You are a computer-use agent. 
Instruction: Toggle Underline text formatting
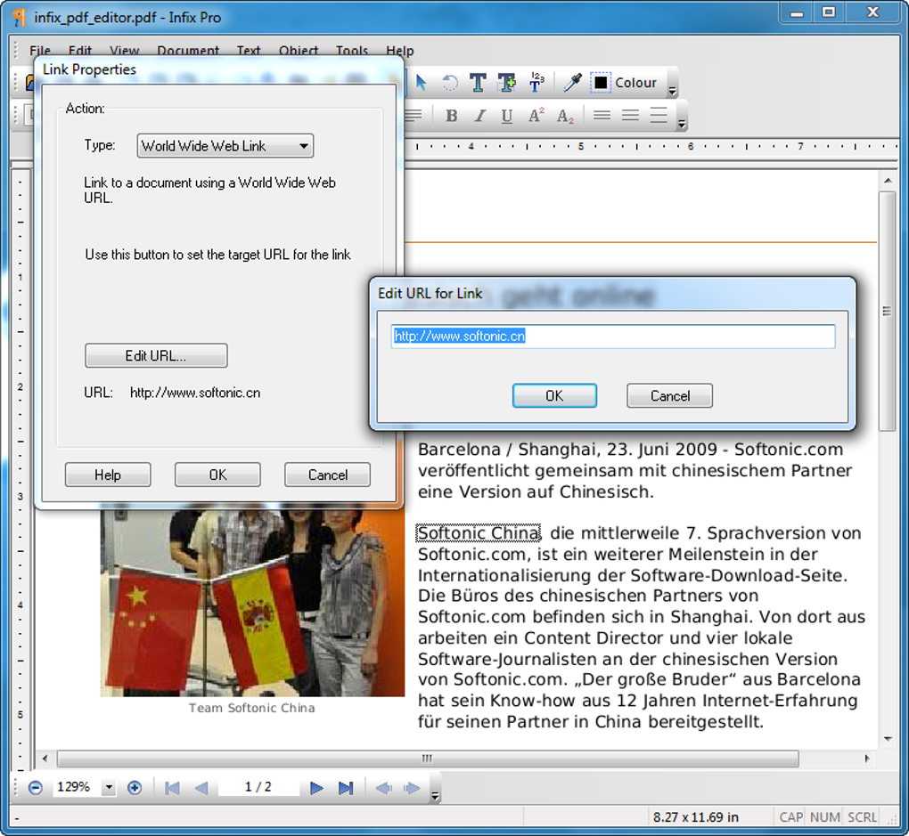(507, 116)
